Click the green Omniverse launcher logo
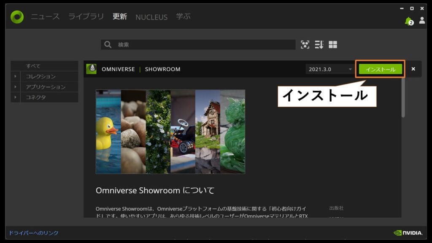432x243 pixels. coord(17,17)
